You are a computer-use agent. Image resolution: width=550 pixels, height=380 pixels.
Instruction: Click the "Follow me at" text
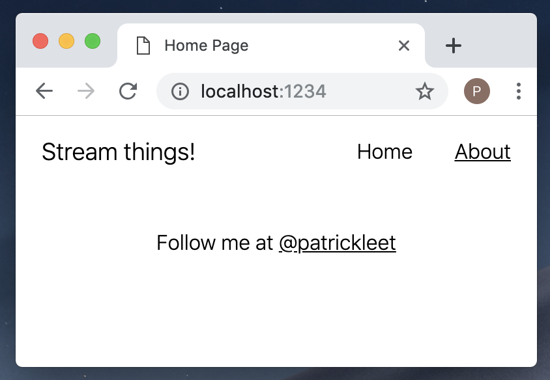215,243
